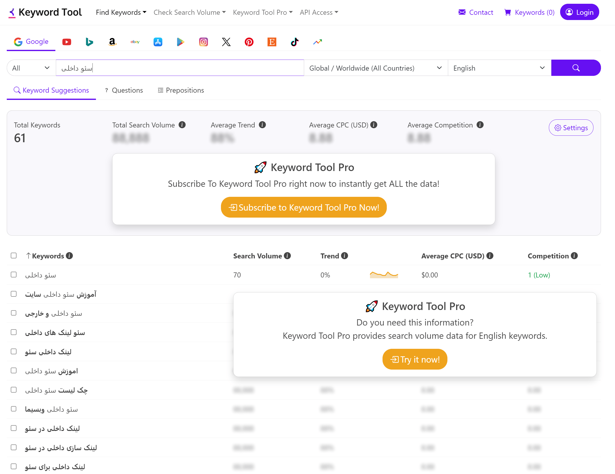615x474 pixels.
Task: Open the Prepositions tab
Action: (181, 90)
